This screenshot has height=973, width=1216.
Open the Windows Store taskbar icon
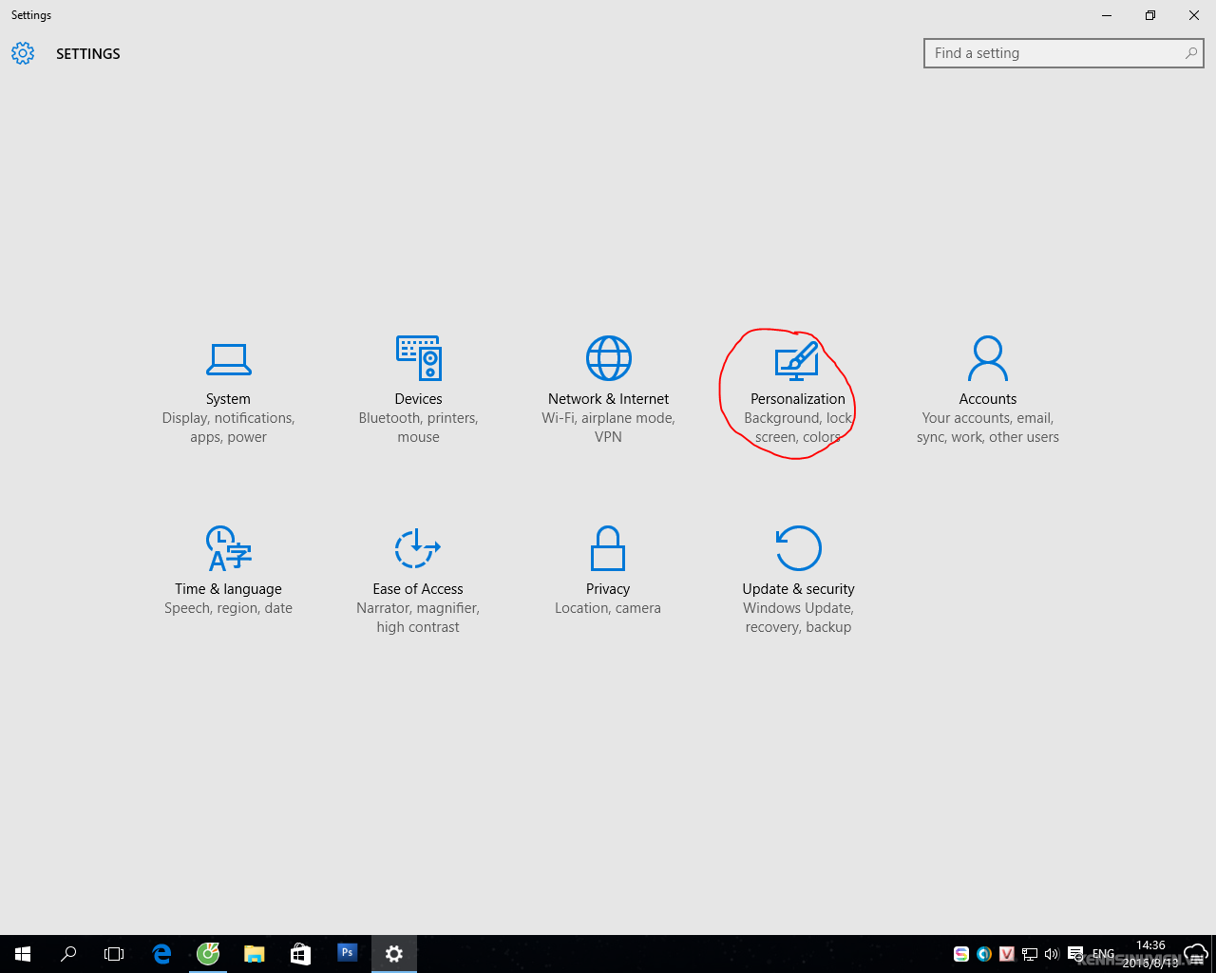(300, 954)
